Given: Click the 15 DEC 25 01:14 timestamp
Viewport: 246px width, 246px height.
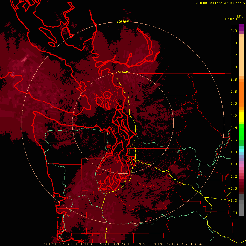Looking at the screenshot, I should tap(183, 244).
